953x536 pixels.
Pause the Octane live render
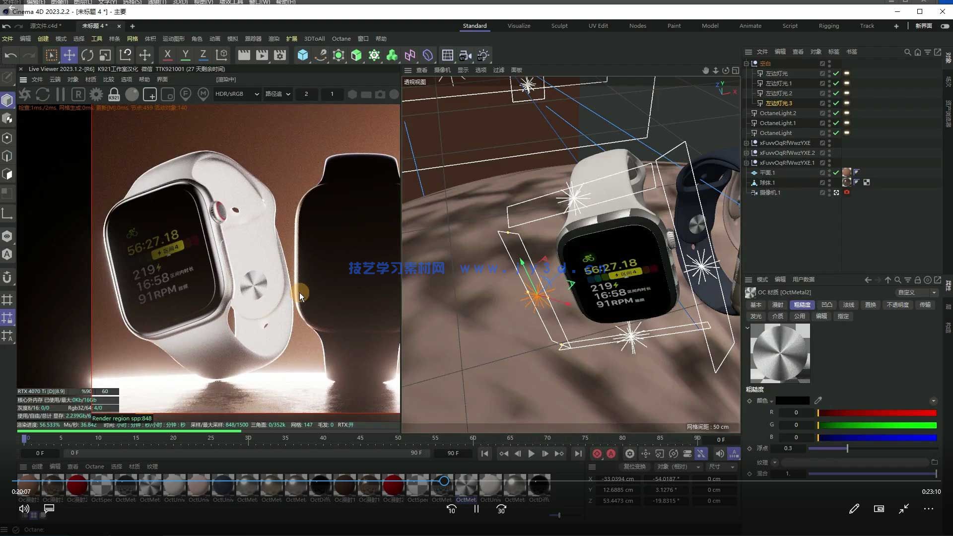pos(60,94)
